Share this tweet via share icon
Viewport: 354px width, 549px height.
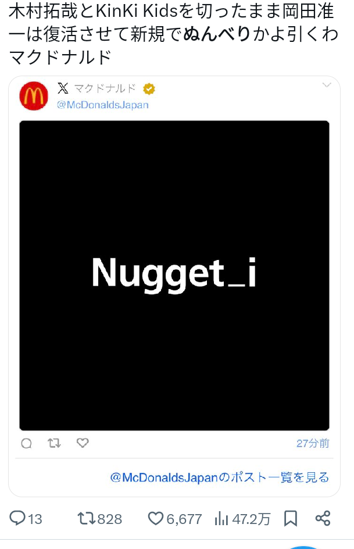[323, 519]
